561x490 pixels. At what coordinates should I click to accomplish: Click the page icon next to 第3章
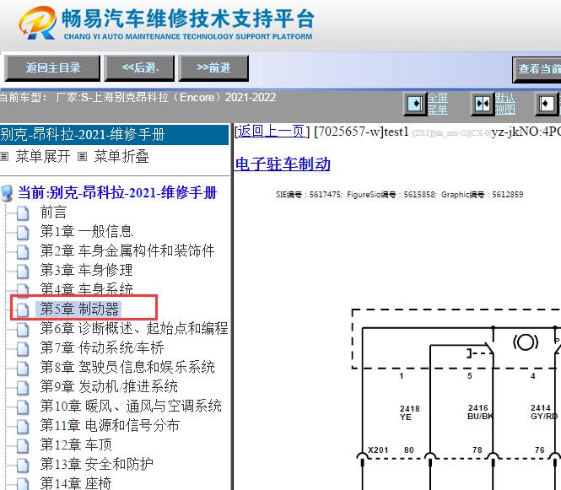(23, 271)
